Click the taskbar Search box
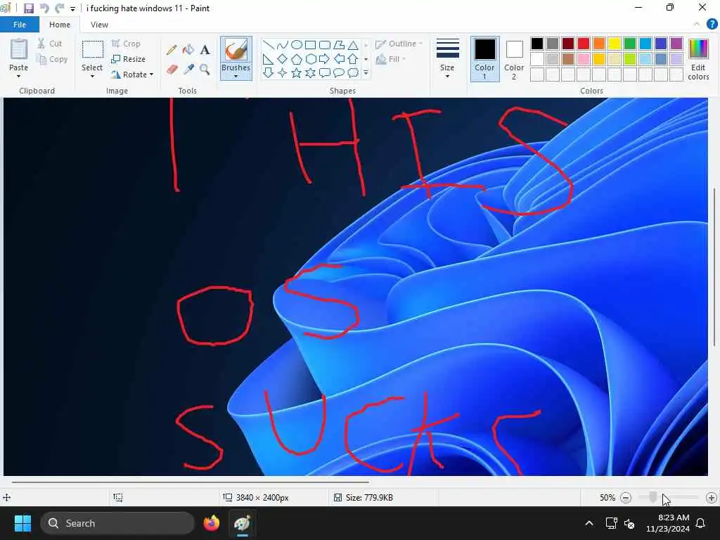 [117, 523]
